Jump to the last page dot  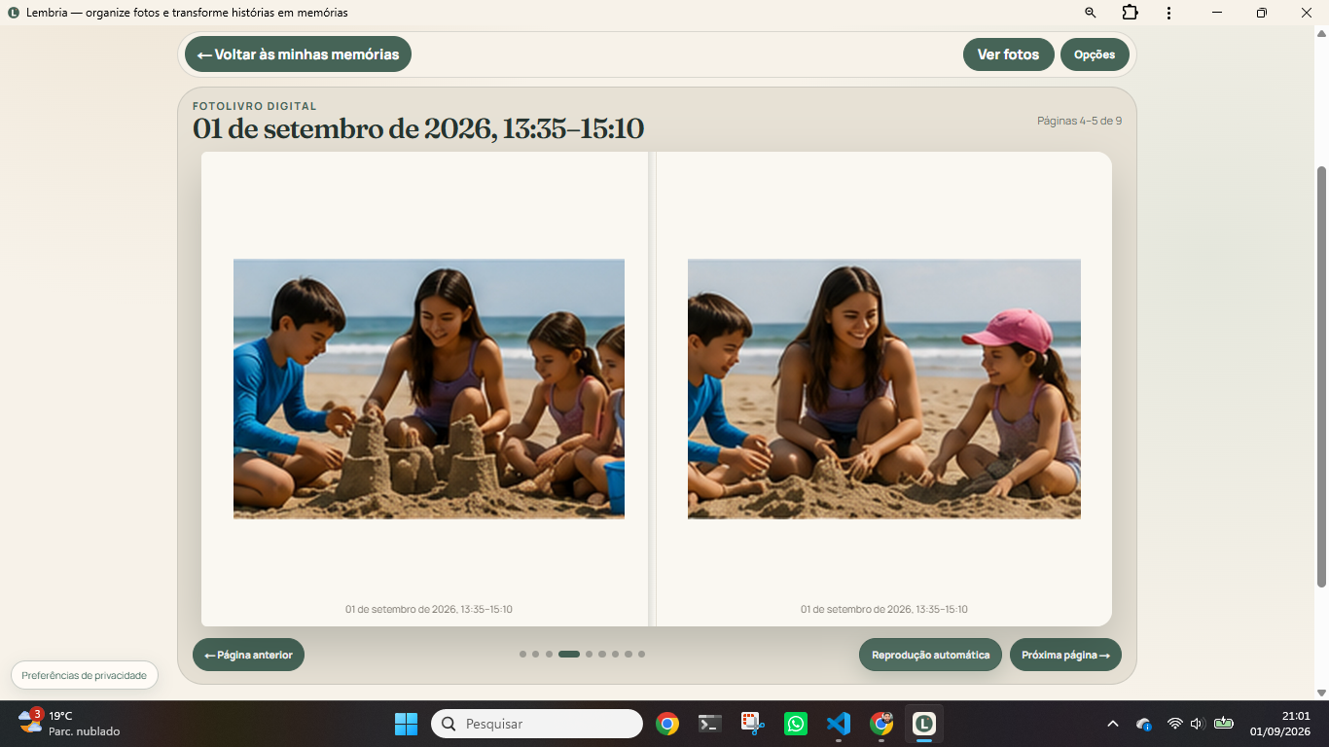pyautogui.click(x=641, y=655)
